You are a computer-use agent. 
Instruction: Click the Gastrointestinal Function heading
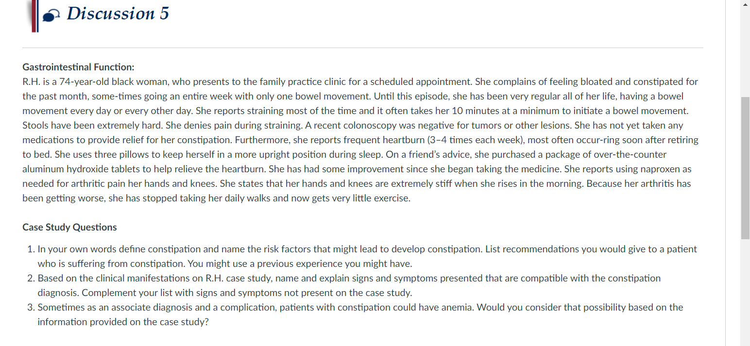(x=78, y=67)
